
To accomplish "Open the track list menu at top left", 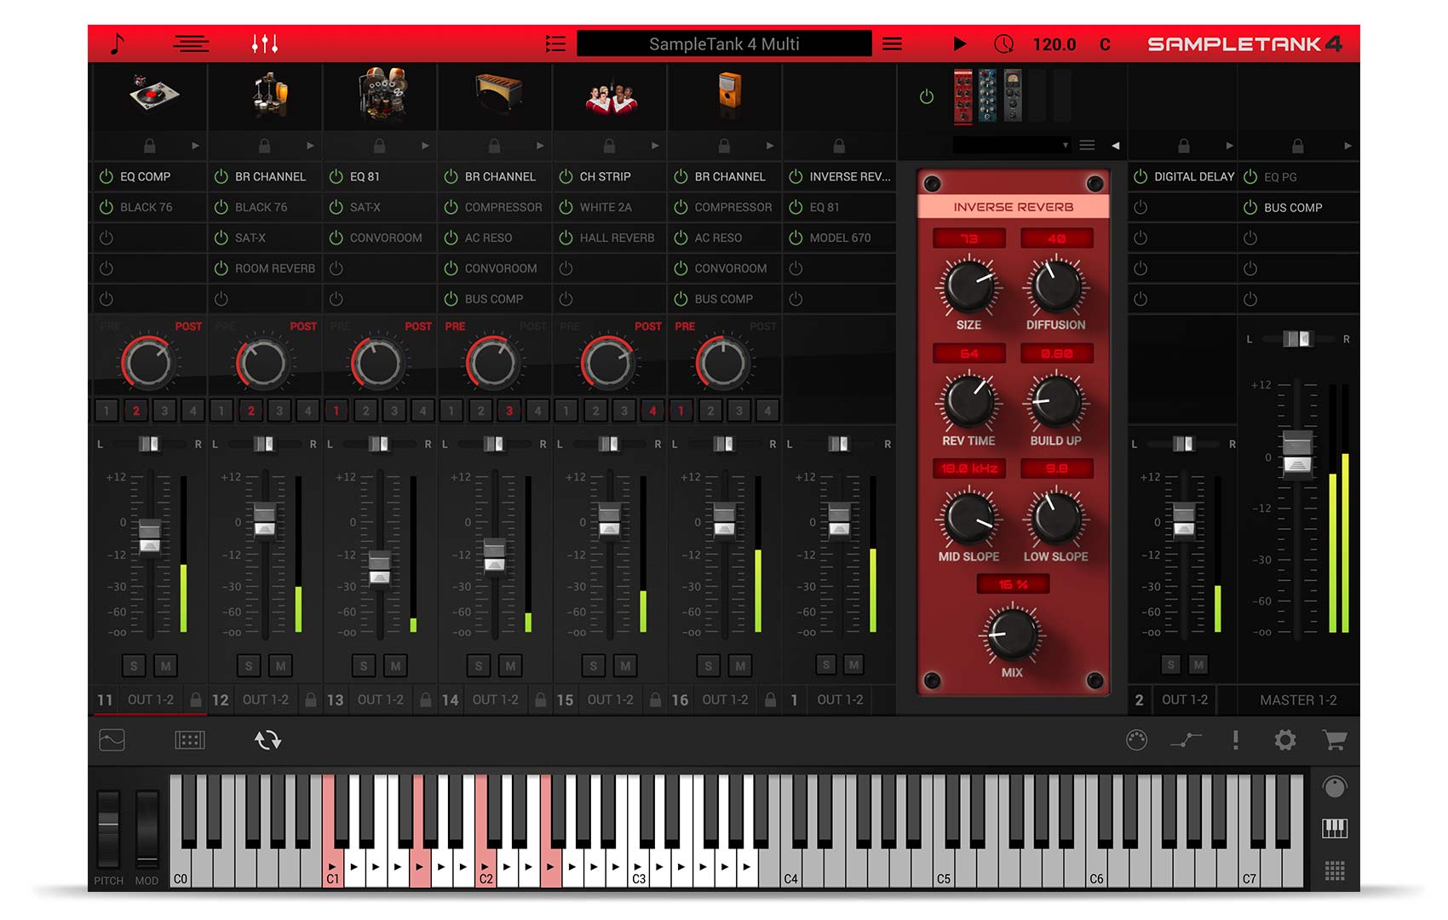I will 191,44.
